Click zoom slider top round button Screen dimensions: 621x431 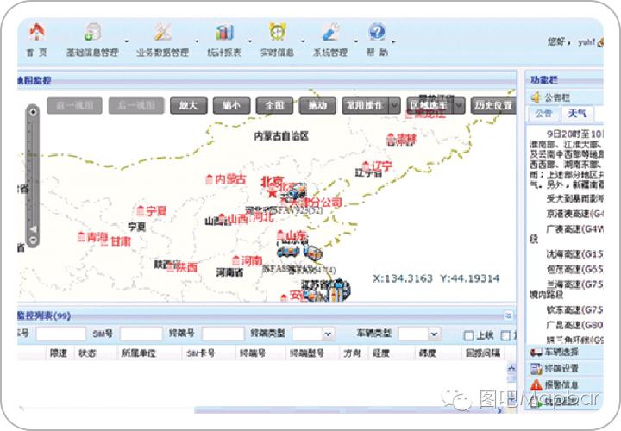(x=33, y=111)
